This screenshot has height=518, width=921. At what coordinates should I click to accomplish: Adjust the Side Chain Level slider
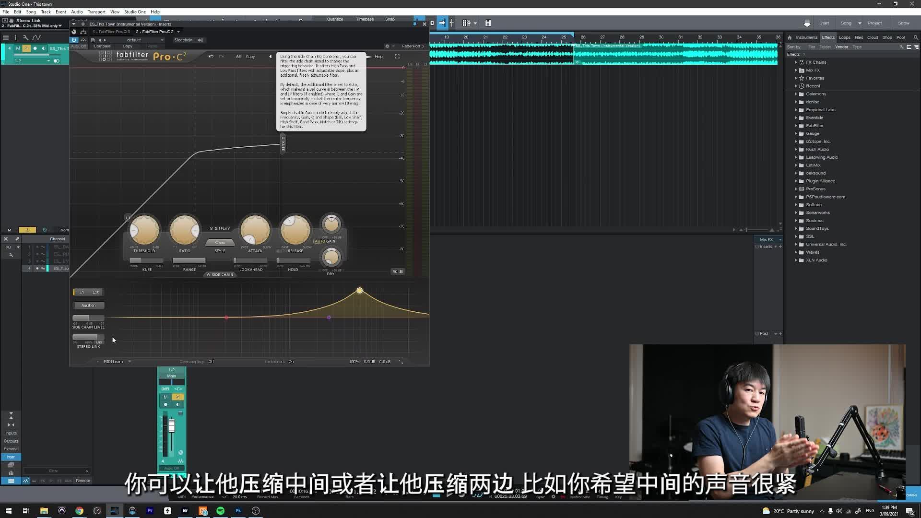coord(88,318)
